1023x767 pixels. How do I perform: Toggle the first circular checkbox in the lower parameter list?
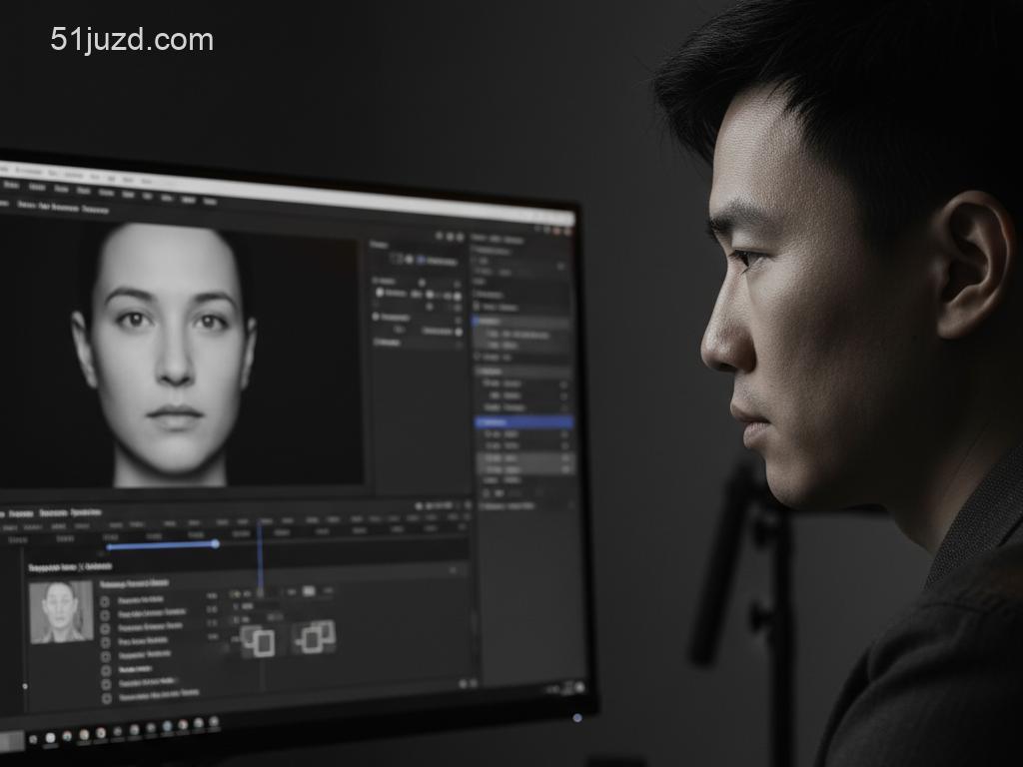tap(106, 600)
